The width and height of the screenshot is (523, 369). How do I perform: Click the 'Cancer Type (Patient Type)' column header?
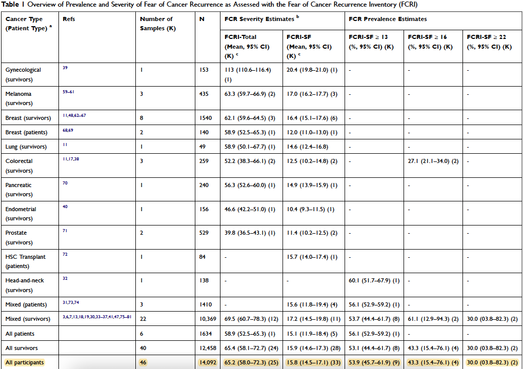(x=29, y=24)
